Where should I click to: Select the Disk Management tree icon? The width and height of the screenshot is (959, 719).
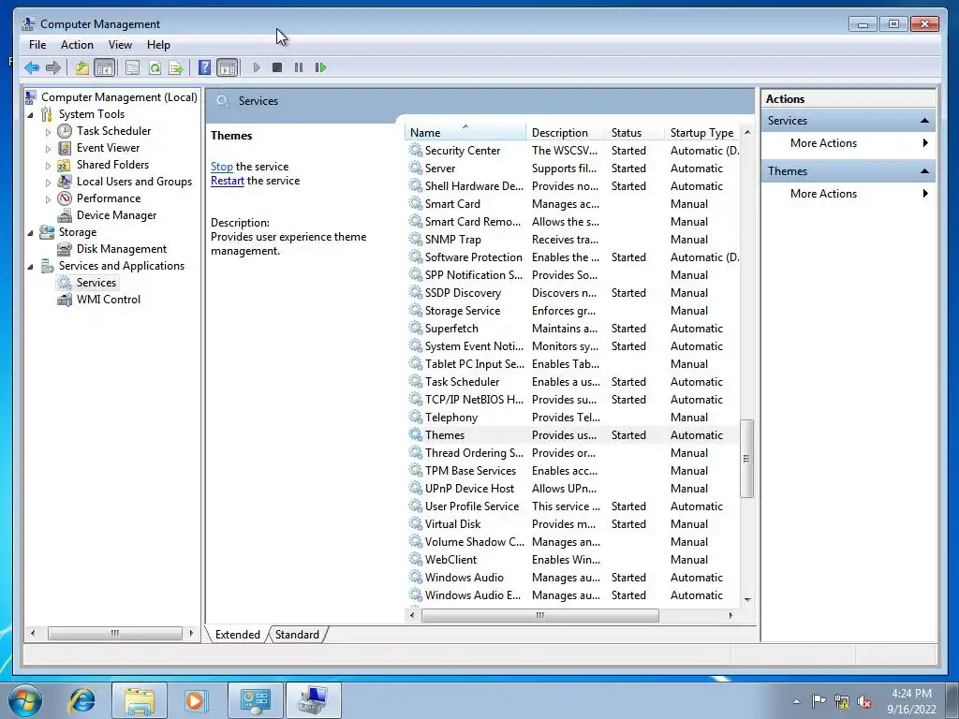click(65, 249)
